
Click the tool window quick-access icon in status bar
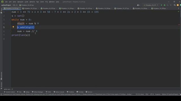coord(1,94)
